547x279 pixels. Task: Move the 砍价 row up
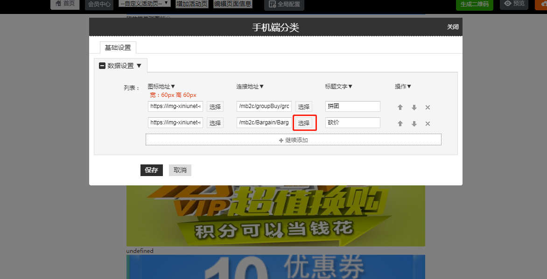click(x=400, y=123)
